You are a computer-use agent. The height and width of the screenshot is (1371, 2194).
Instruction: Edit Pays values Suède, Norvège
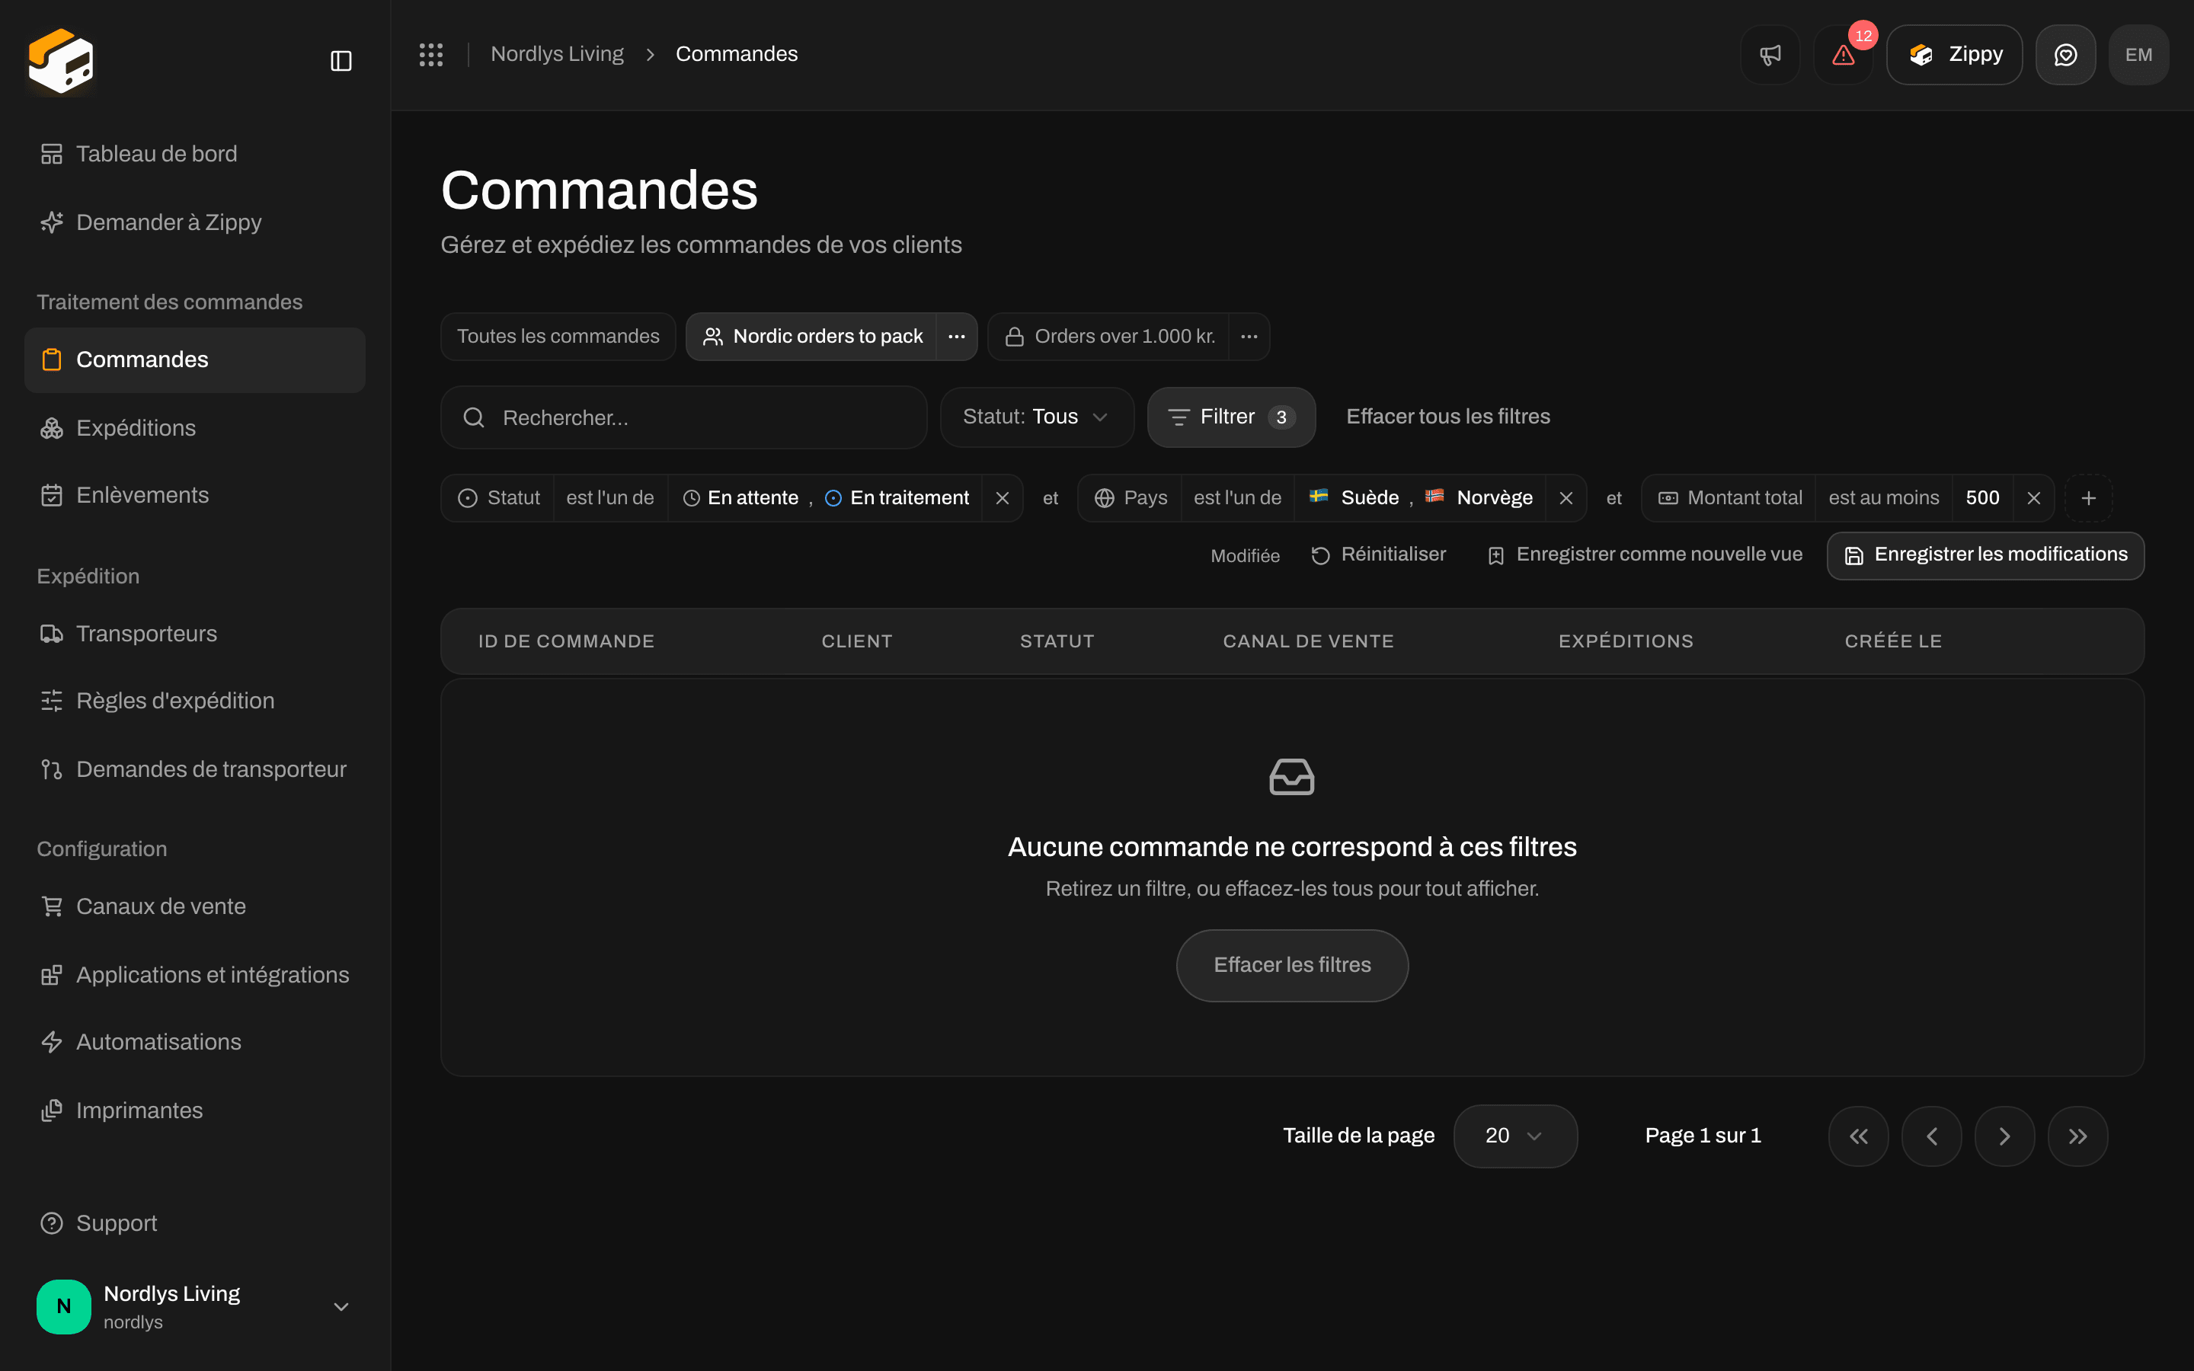(1420, 498)
